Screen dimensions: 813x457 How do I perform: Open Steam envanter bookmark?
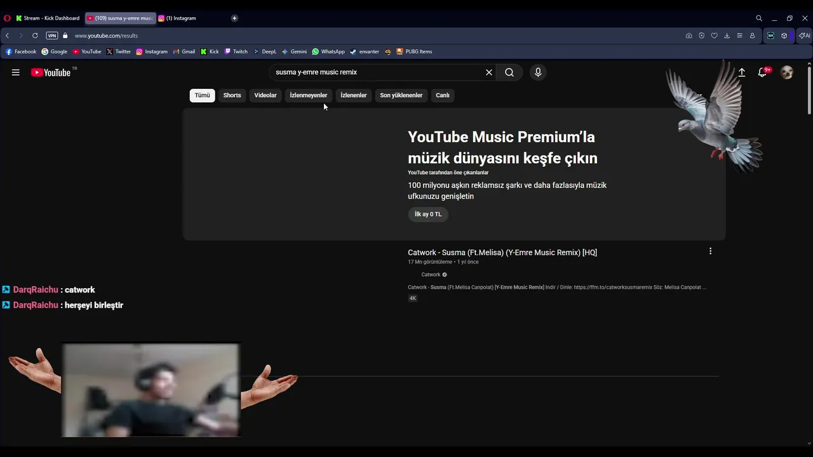365,51
